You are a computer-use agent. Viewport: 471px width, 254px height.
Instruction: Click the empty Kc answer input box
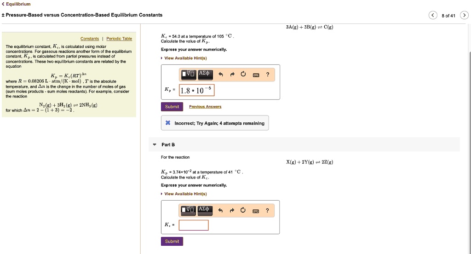194,225
